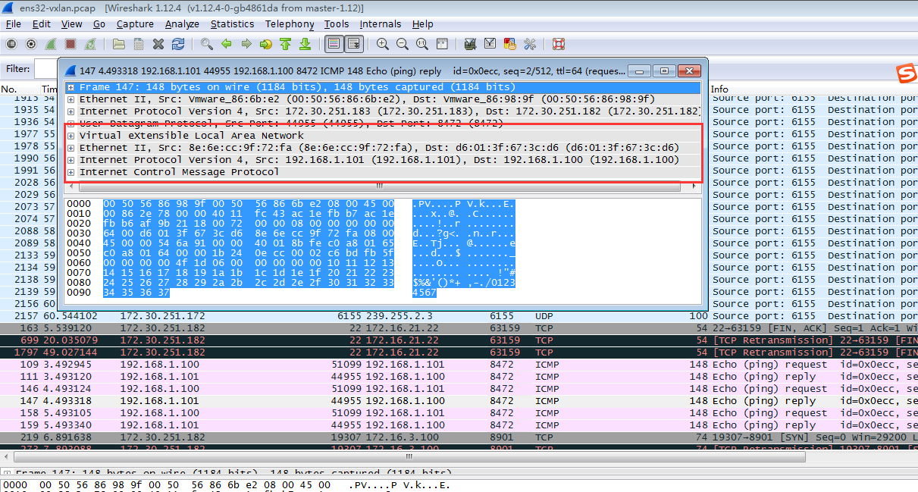Go to a specific packet number
Viewport: 918px width, 492px height.
(x=266, y=44)
